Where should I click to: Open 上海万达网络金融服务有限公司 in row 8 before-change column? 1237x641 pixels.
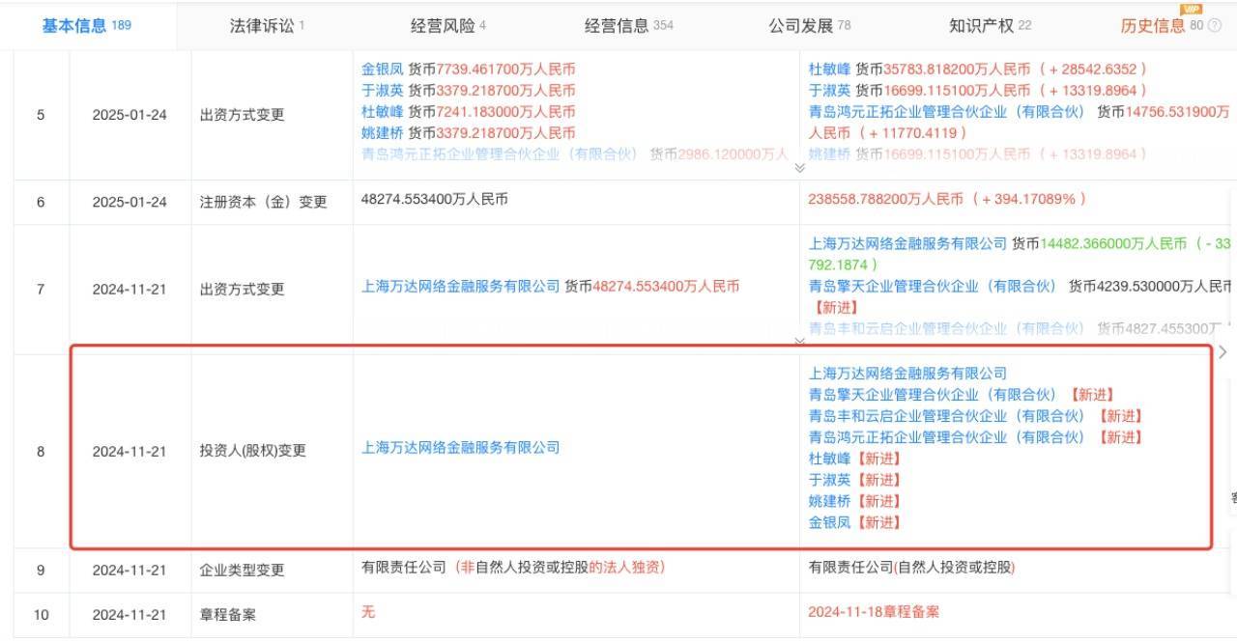[460, 448]
